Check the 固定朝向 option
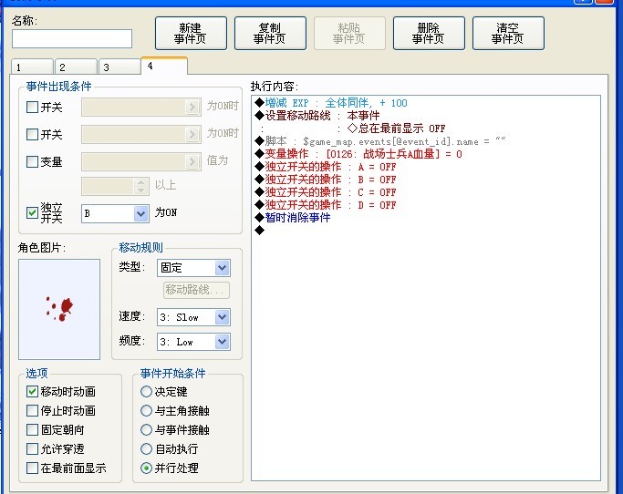623x494 pixels. point(32,429)
